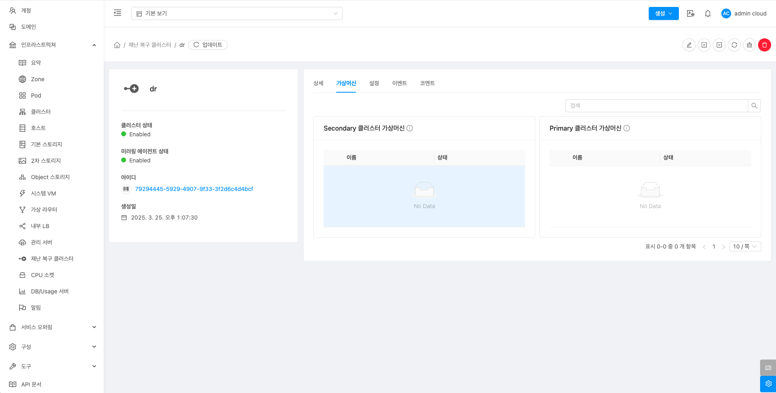The width and height of the screenshot is (776, 393).
Task: Open the 10 / 쪽 page size dropdown
Action: [745, 246]
